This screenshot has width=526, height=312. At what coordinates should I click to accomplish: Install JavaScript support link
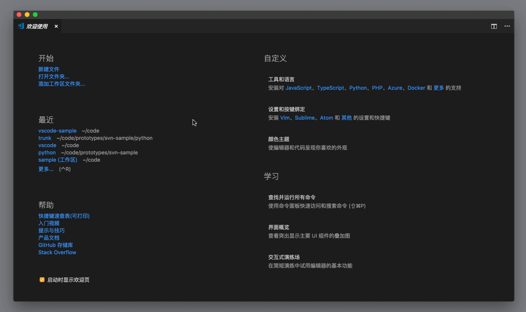click(x=299, y=88)
